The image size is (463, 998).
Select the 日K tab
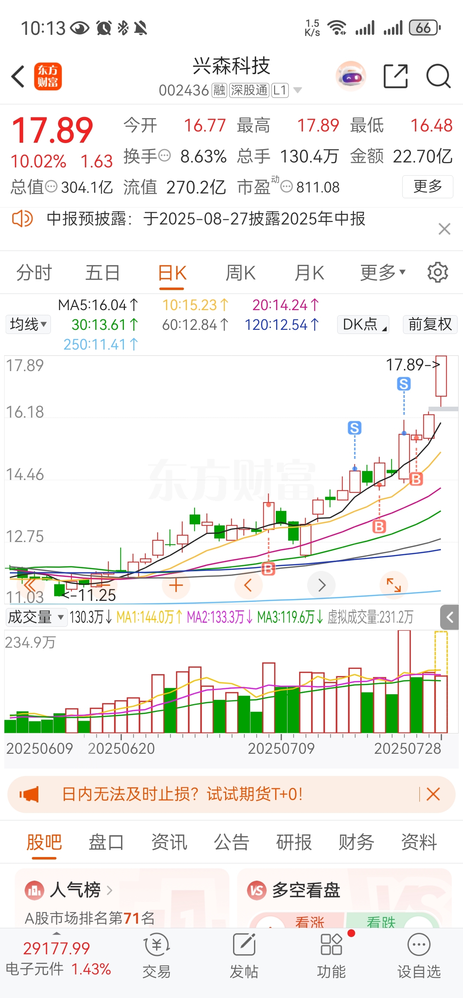(172, 273)
